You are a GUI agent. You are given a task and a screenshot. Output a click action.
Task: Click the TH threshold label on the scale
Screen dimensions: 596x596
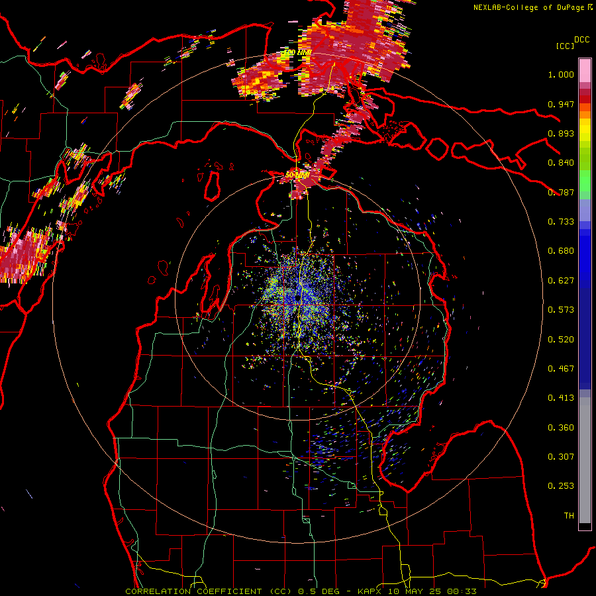pos(569,516)
